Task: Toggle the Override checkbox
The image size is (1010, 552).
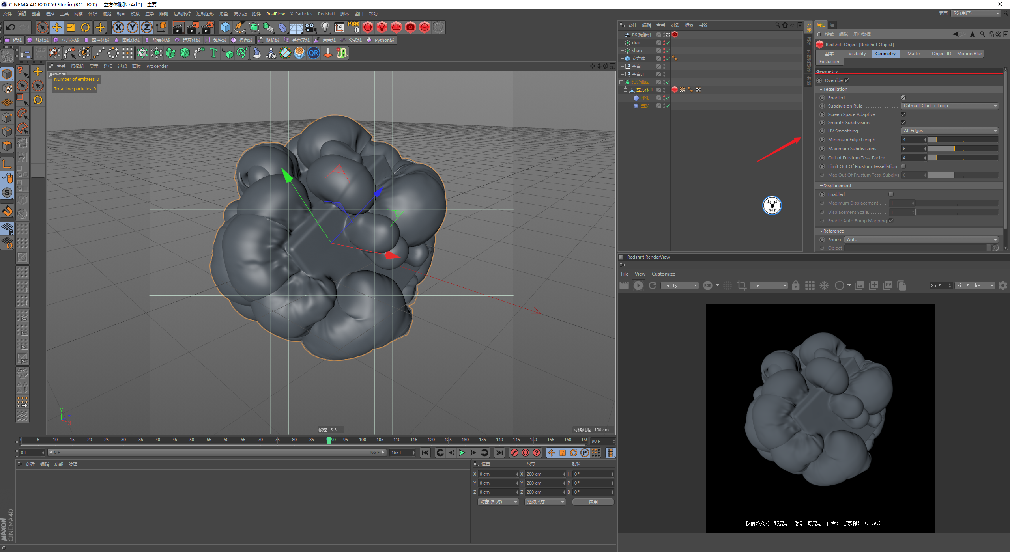Action: 847,80
